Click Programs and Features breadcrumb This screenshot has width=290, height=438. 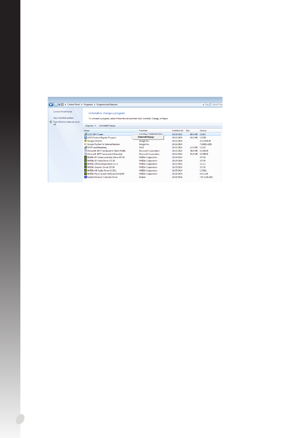tap(107, 104)
